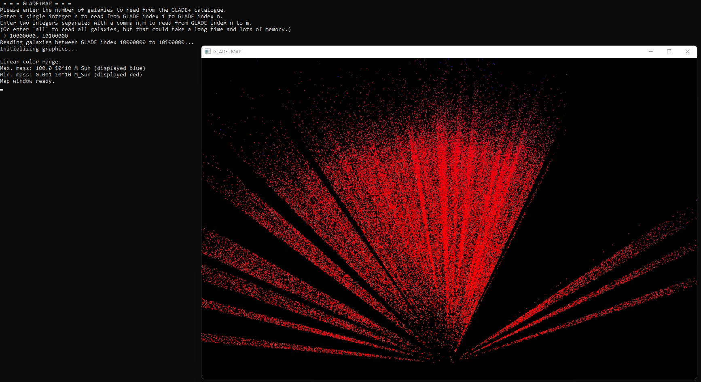Click the "(Or enter 'all'" console line
Image resolution: width=701 pixels, height=382 pixels.
[x=146, y=30]
